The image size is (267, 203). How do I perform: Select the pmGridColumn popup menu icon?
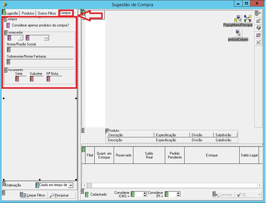coord(238,33)
